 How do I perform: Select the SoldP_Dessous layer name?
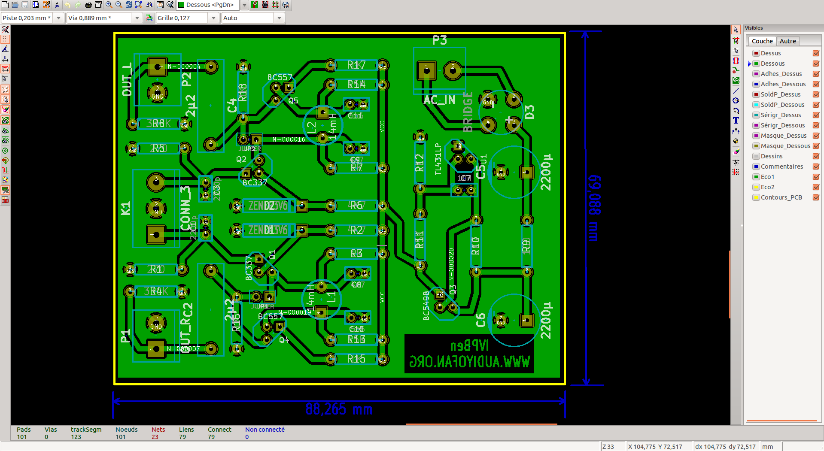click(782, 105)
